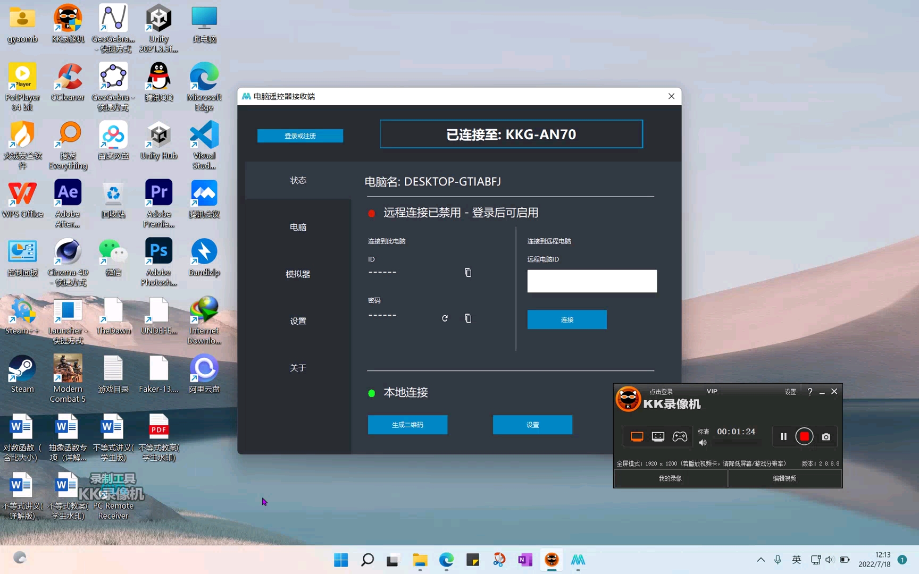Open VIP in KK录像机
919x574 pixels.
pos(712,391)
